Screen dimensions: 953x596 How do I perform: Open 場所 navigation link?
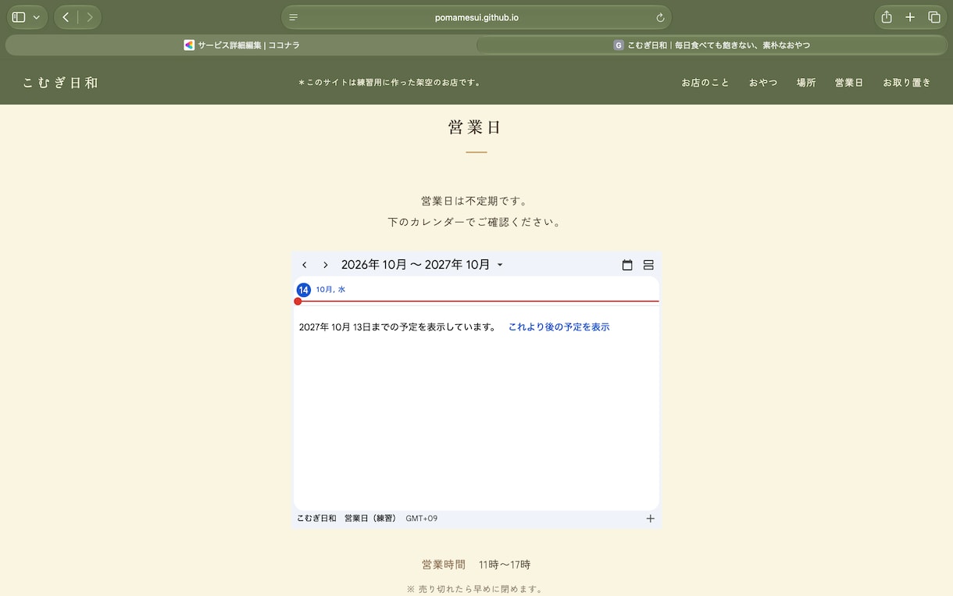pyautogui.click(x=806, y=83)
